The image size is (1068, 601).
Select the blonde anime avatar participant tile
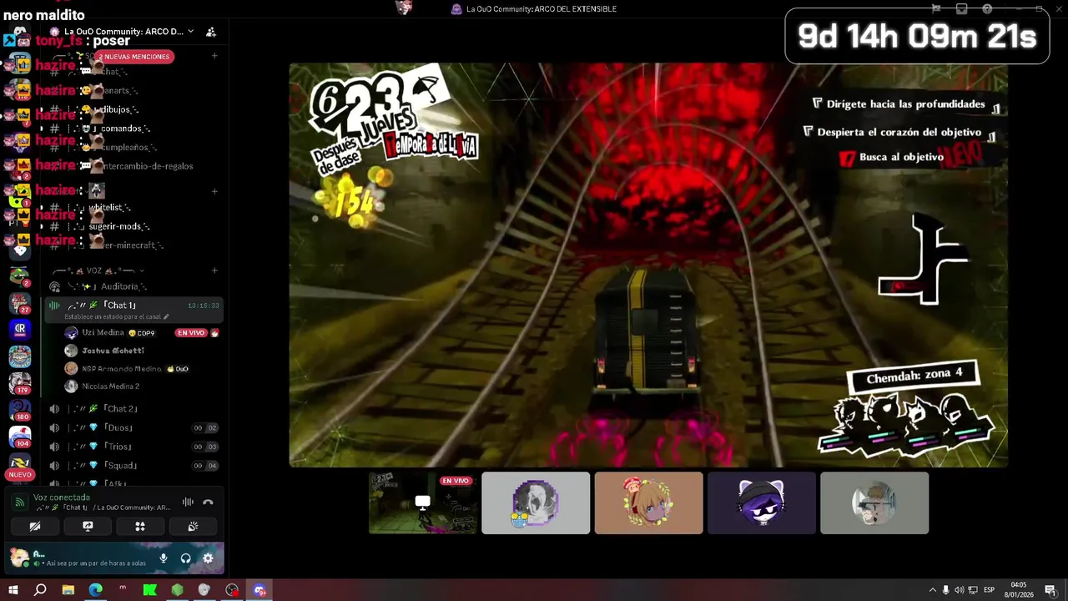tap(648, 503)
